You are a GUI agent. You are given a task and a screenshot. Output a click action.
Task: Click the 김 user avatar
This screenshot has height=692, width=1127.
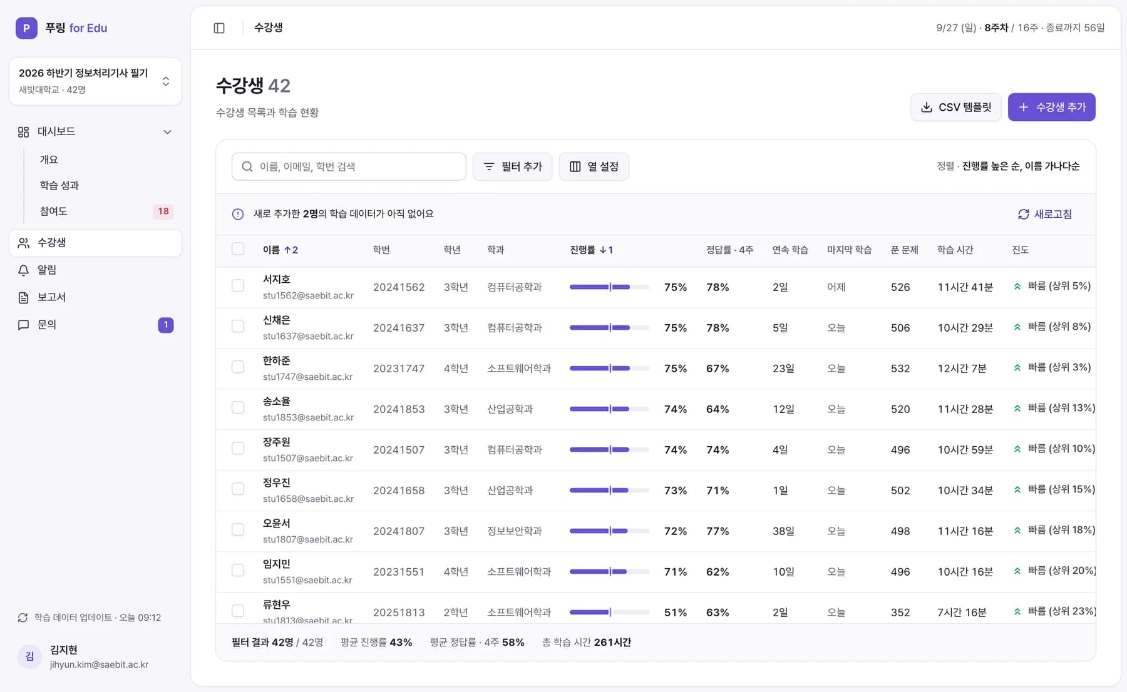pos(29,656)
